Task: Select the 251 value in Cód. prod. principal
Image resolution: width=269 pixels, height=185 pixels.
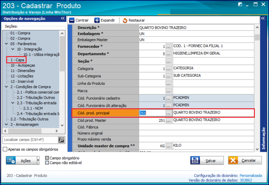Action: pyautogui.click(x=143, y=113)
